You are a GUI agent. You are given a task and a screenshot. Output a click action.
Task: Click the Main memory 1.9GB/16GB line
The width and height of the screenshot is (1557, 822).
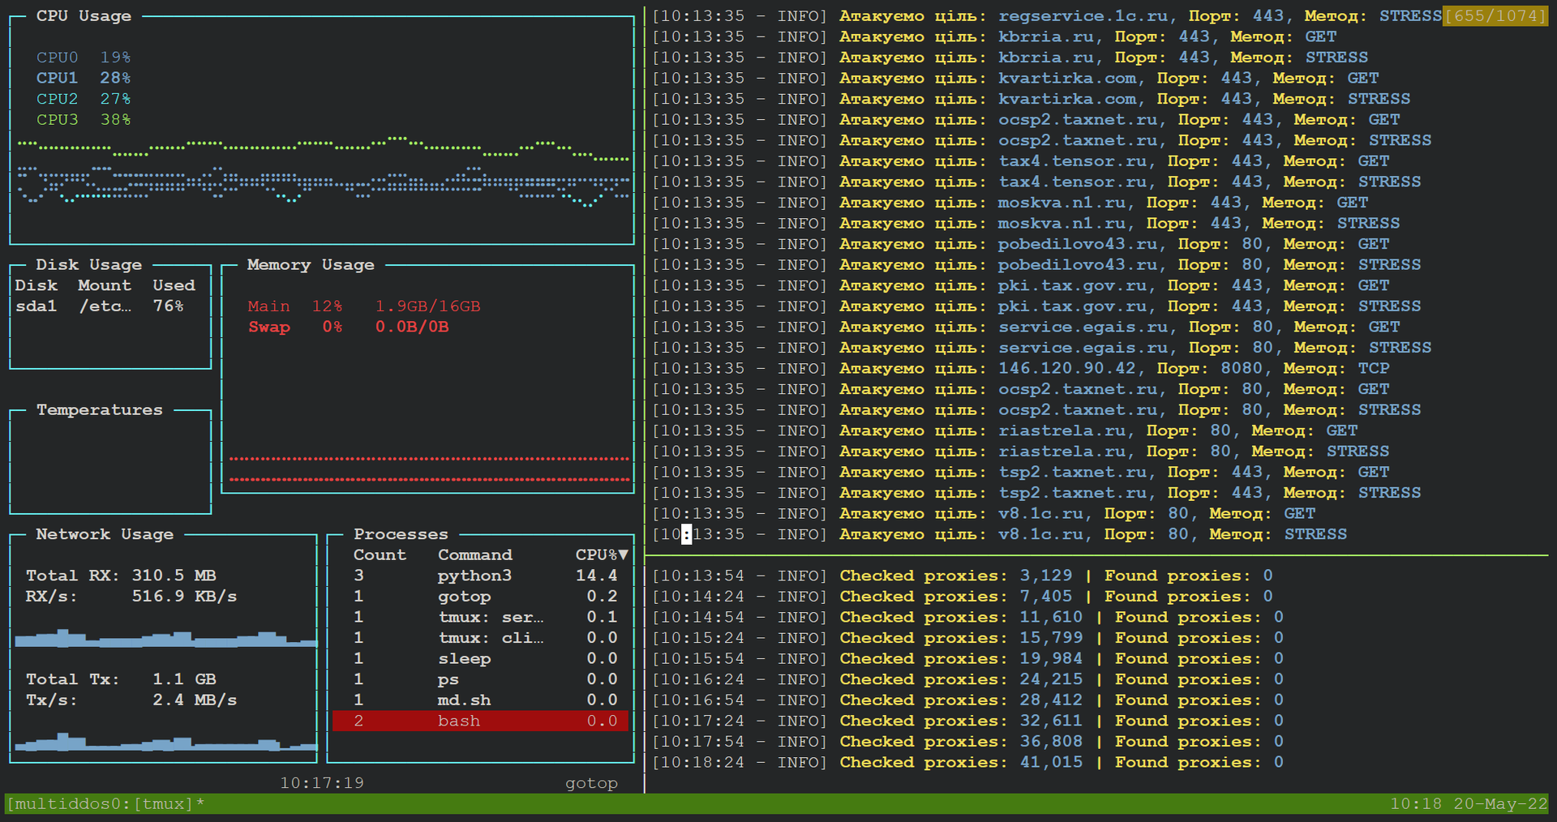coord(364,306)
